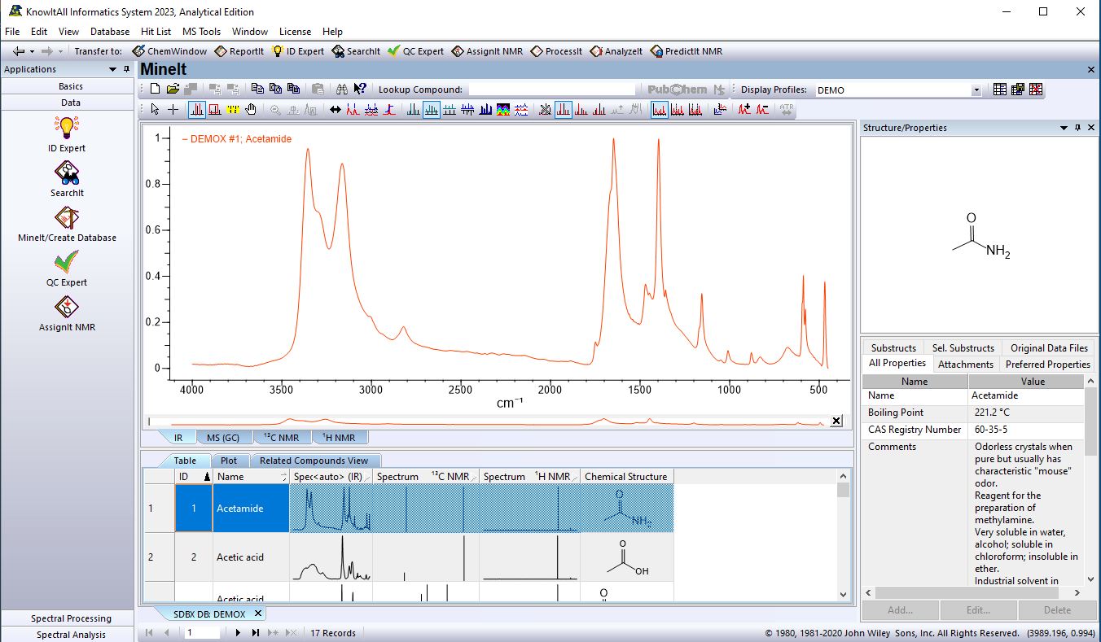The width and height of the screenshot is (1101, 642).
Task: Open the Spec IR column filter dropdown
Action: tap(367, 477)
